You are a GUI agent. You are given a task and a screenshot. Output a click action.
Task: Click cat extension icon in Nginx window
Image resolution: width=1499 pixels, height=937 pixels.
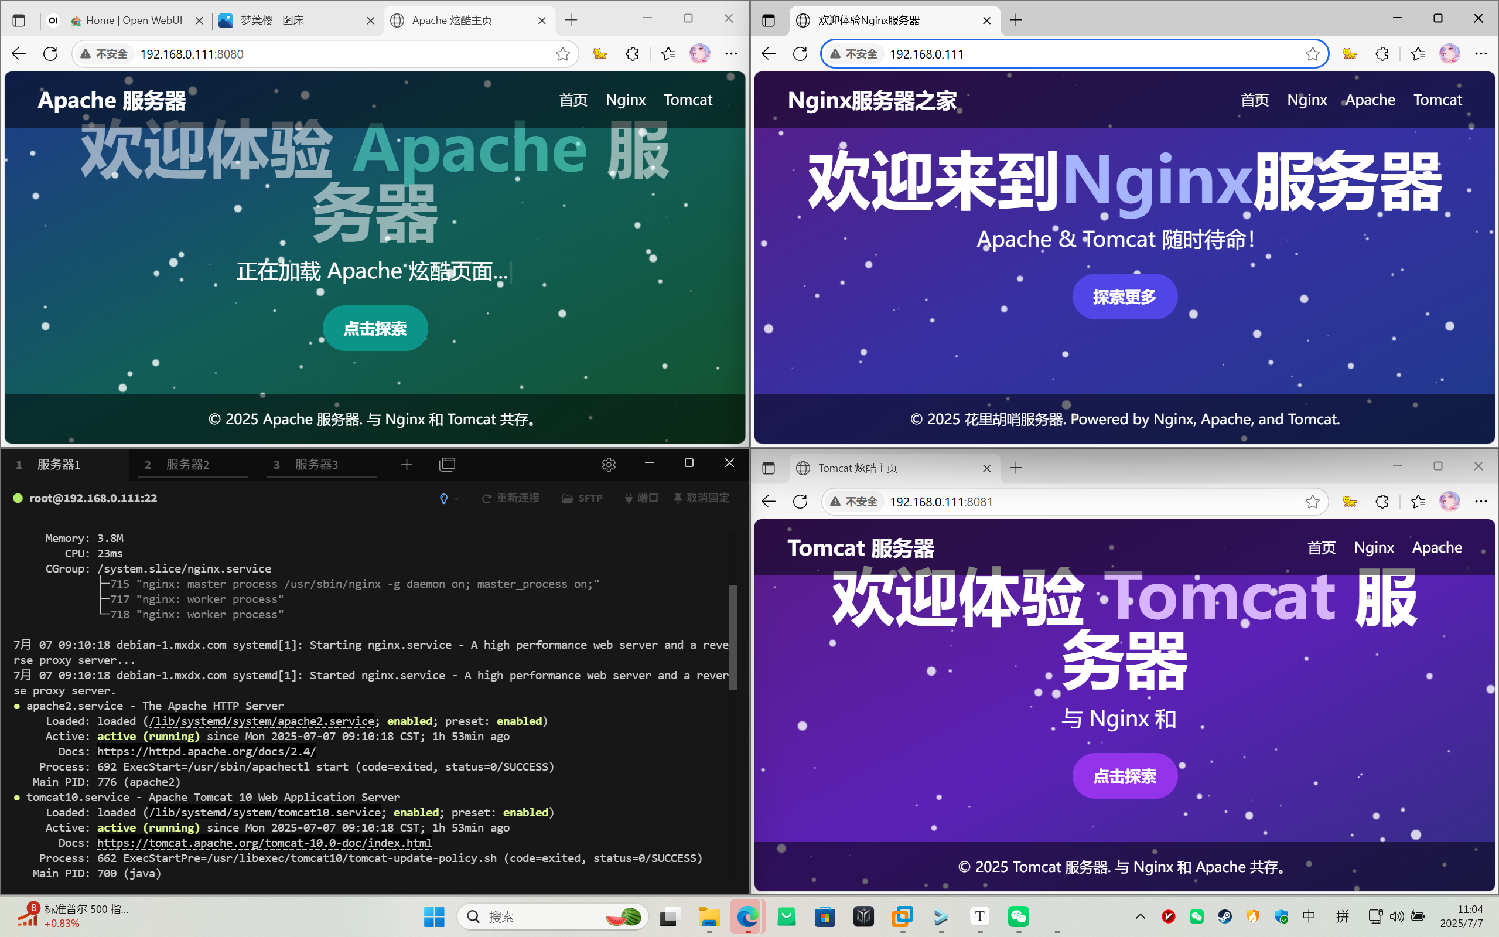tap(1350, 54)
